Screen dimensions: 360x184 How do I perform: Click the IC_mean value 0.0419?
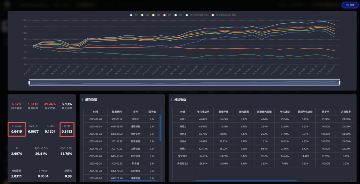click(16, 131)
